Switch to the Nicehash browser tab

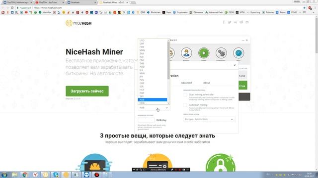81,2
